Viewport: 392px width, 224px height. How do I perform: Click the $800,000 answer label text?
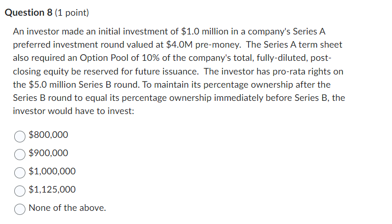[x=48, y=135]
